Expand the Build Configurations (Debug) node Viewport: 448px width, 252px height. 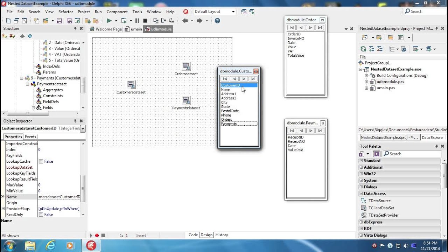tap(366, 76)
